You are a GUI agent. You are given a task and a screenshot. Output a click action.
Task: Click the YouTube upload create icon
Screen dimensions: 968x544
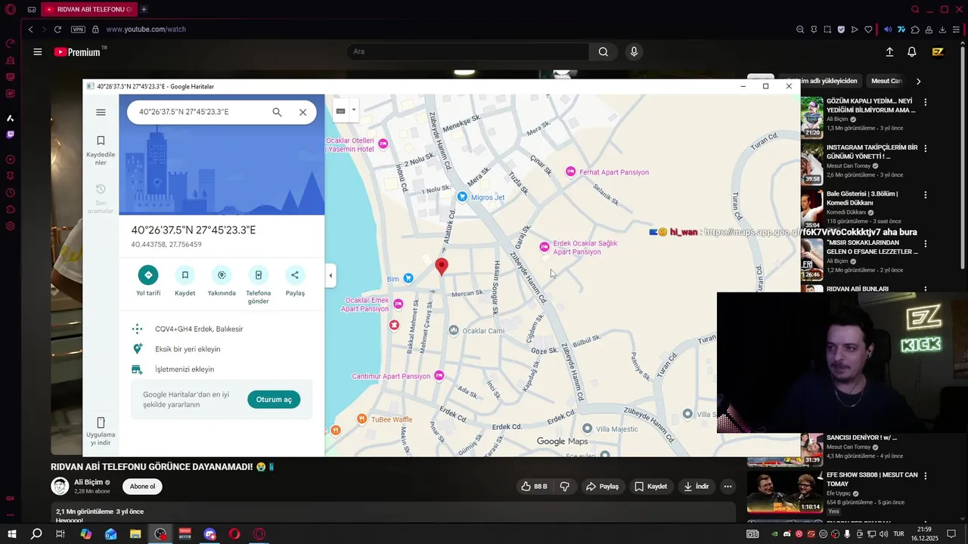(889, 51)
